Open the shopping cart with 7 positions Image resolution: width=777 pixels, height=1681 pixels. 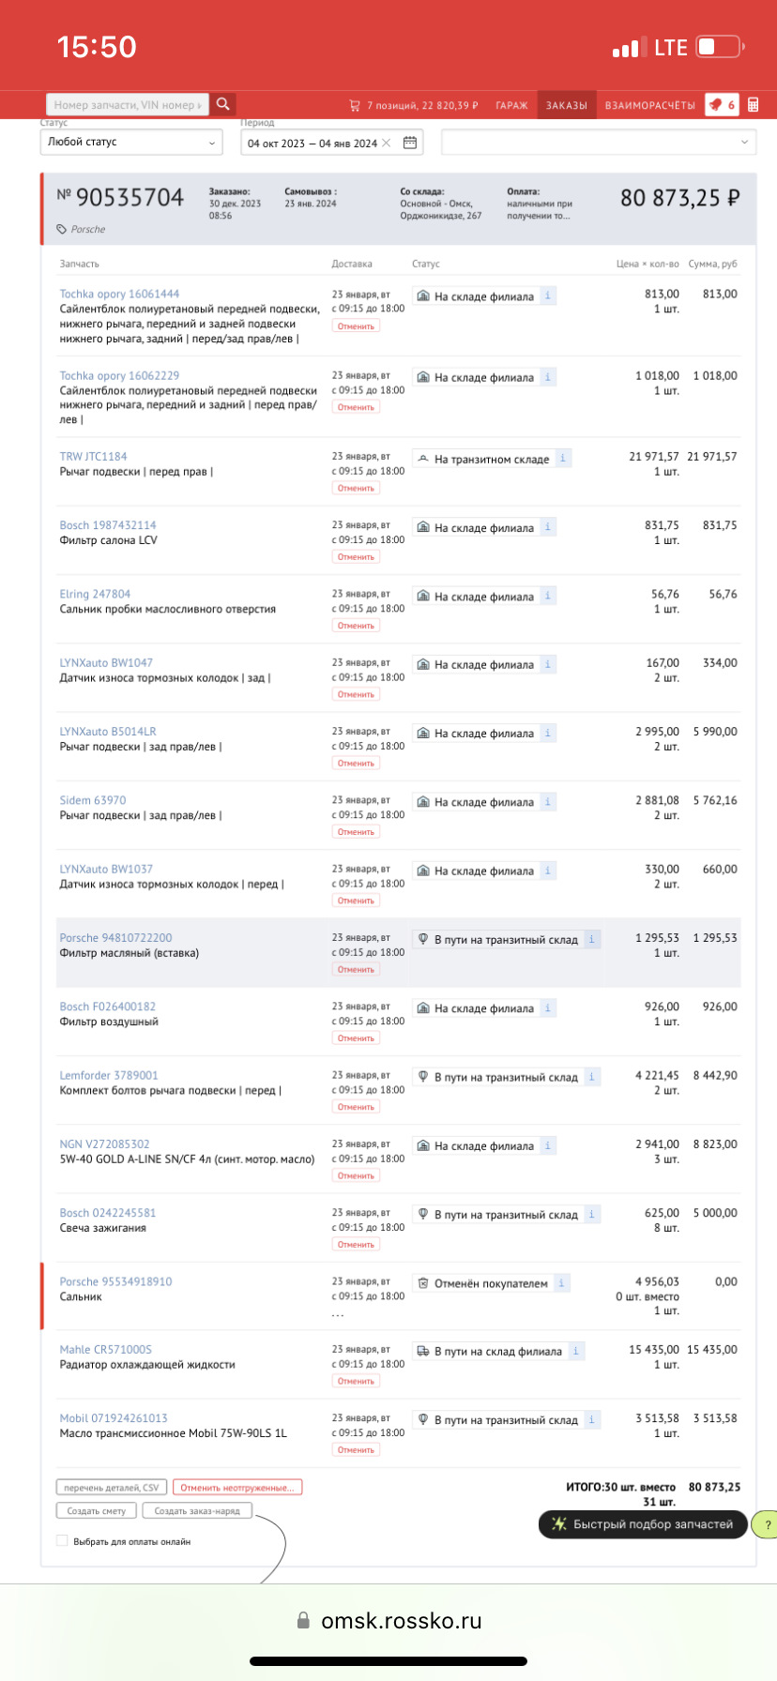point(413,105)
